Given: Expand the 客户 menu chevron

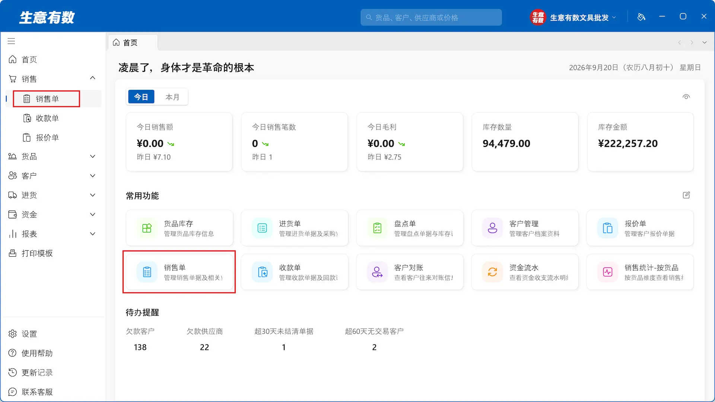Looking at the screenshot, I should pos(93,176).
